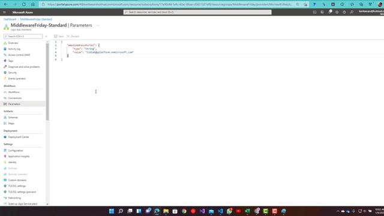
Task: Open the Overview page in the sidebar
Action: point(13,43)
